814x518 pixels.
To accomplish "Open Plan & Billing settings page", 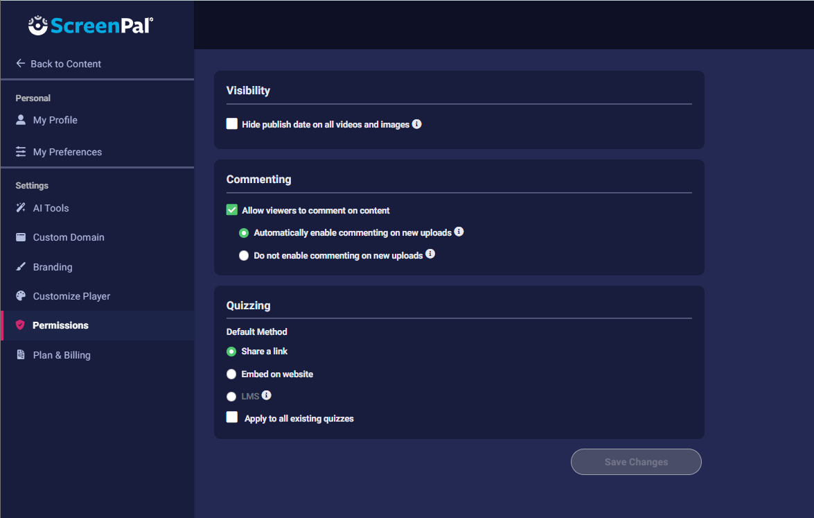I will [x=62, y=355].
